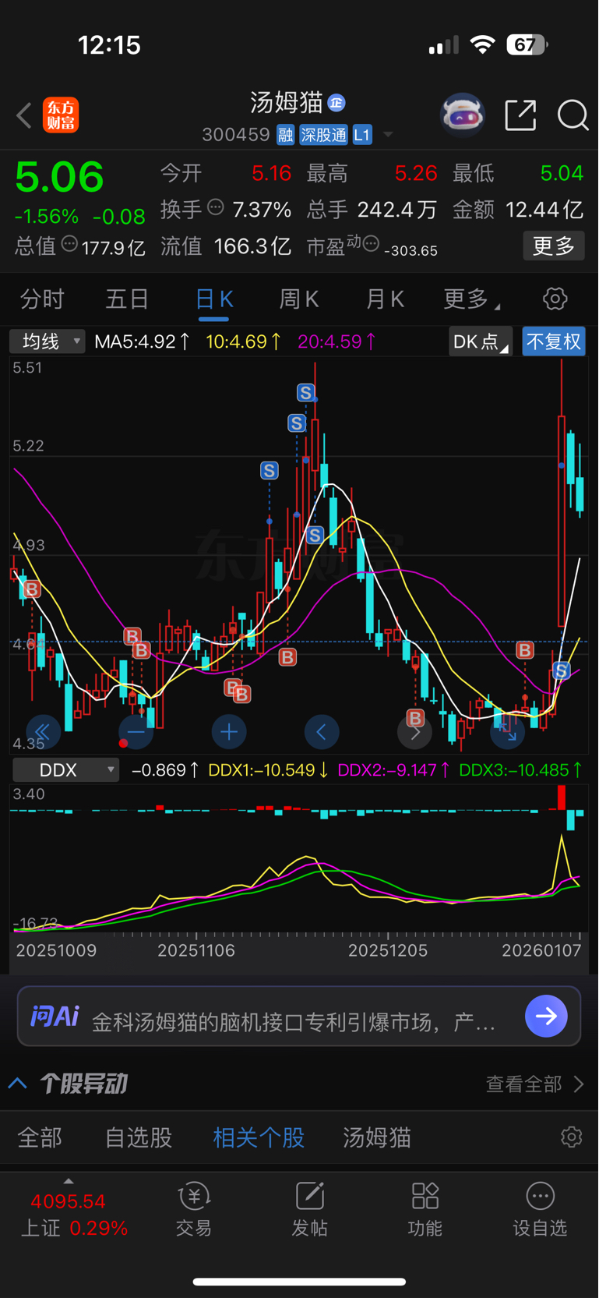Screen dimensions: 599x1298
Task: Tap the L1 quote level badge
Action: [x=362, y=135]
